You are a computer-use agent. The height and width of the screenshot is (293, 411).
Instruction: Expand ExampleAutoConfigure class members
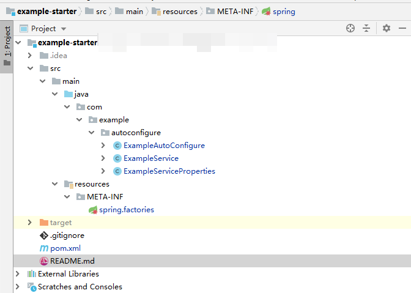103,145
